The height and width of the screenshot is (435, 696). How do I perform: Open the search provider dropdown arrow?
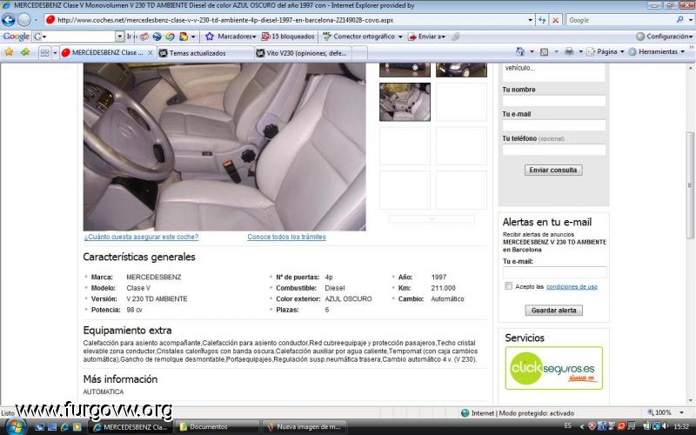tap(691, 20)
